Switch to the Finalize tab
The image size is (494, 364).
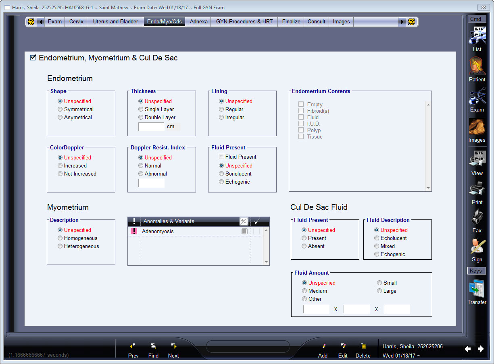(x=291, y=22)
